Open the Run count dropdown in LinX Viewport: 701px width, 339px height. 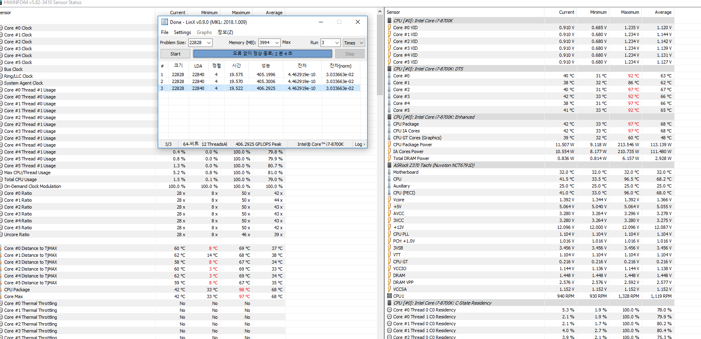[337, 43]
